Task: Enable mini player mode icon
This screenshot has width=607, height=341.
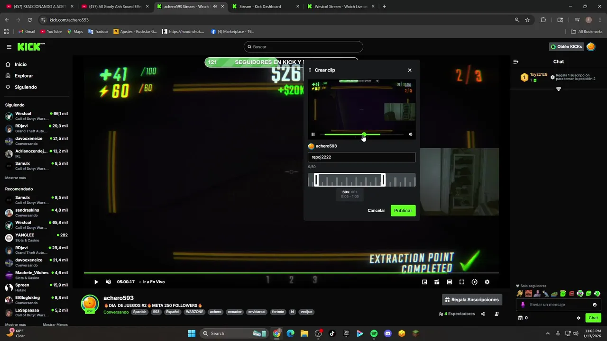Action: click(424, 282)
